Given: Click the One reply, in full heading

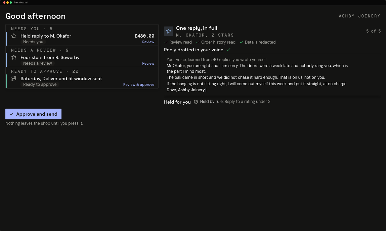Looking at the screenshot, I should (197, 28).
